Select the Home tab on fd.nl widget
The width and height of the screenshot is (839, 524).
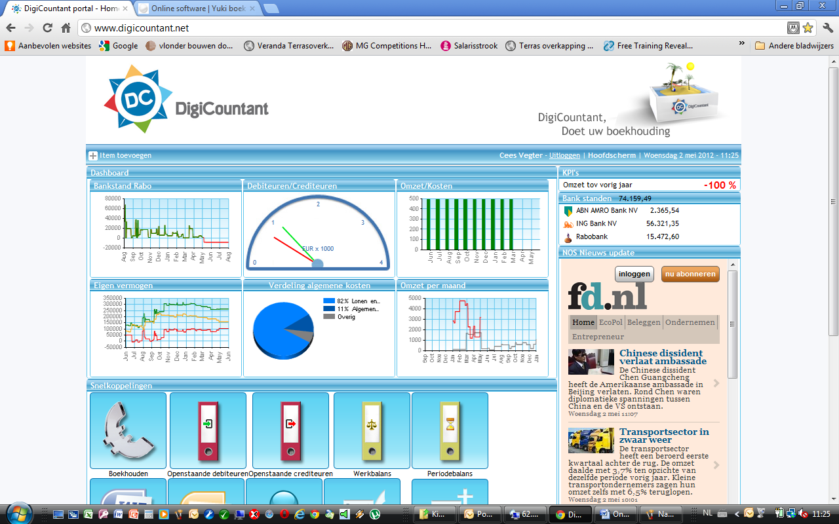[x=583, y=322]
